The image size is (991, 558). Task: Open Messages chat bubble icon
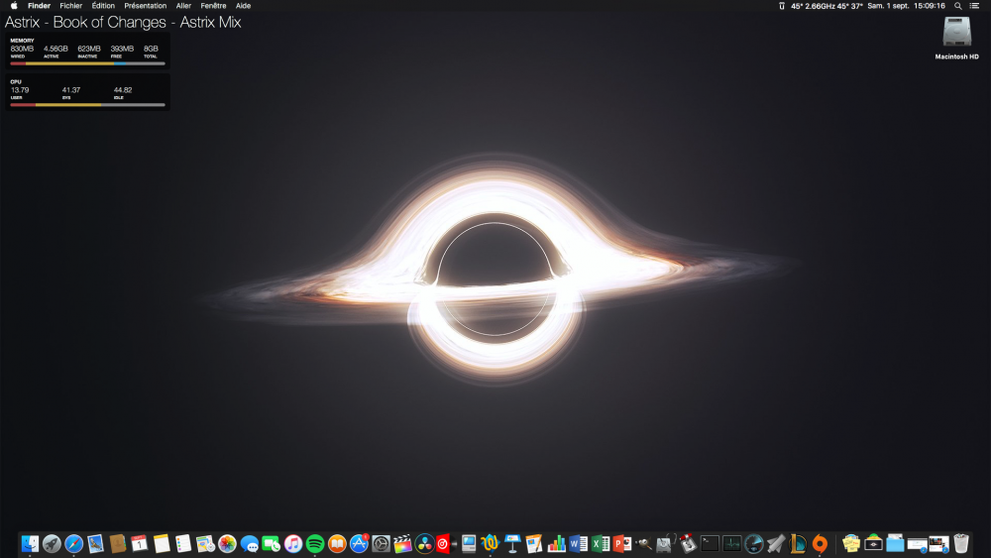coord(249,543)
